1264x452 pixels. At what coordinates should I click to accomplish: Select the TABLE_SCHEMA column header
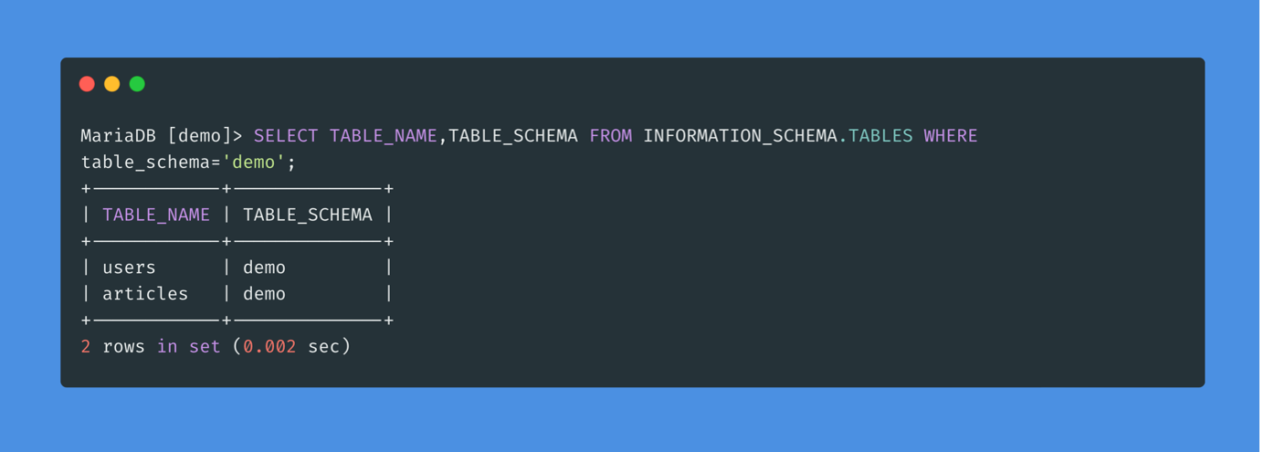[x=308, y=215]
